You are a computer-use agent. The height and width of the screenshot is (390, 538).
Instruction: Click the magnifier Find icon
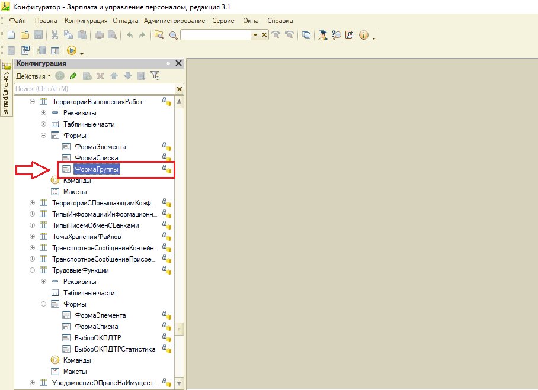click(x=174, y=36)
